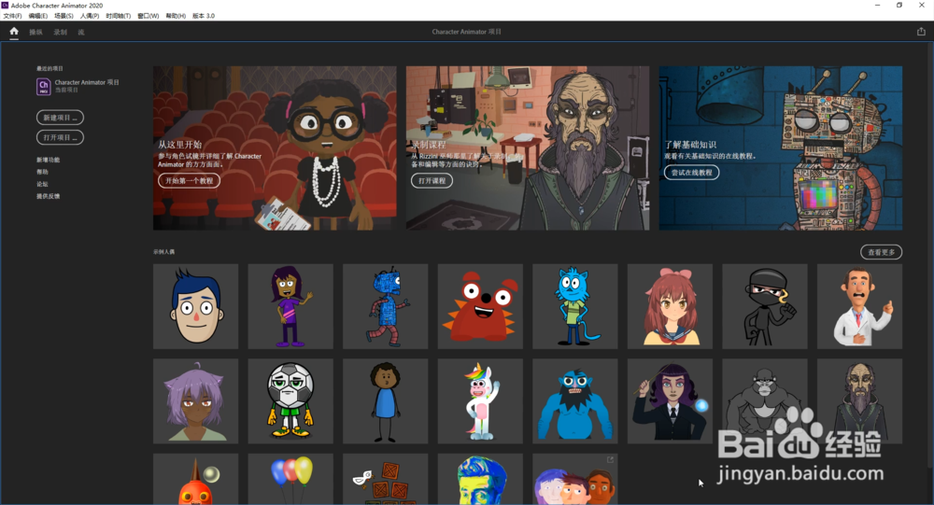The image size is (934, 505).
Task: Open the 帮助(H) menu
Action: (x=176, y=16)
